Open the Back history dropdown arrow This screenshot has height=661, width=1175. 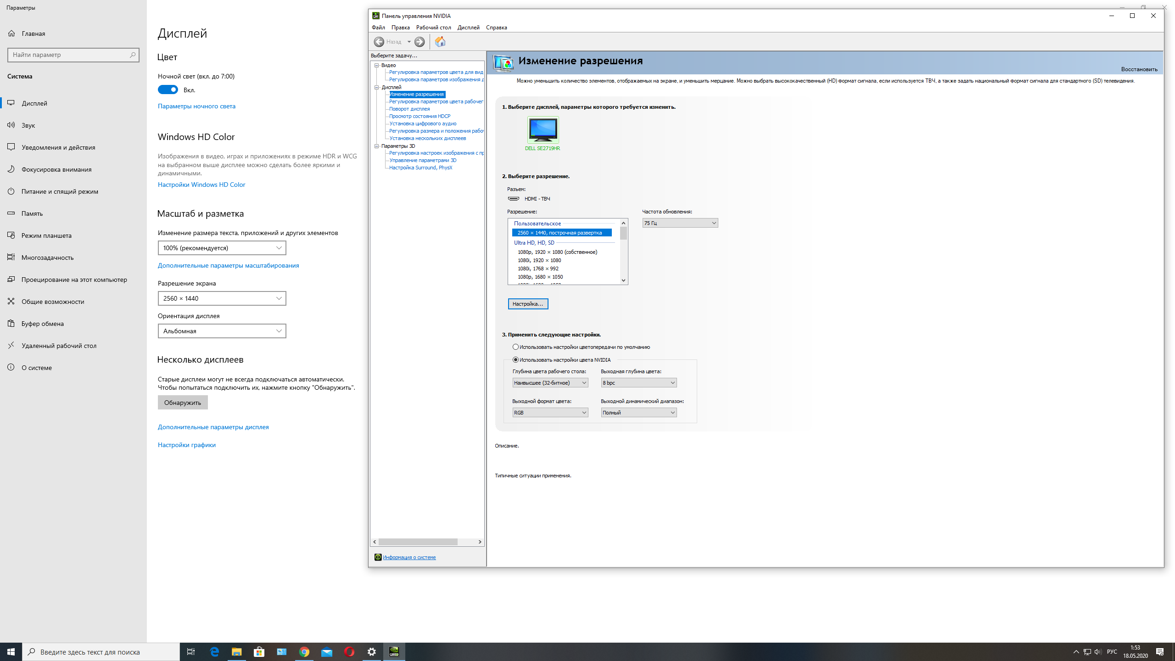[x=409, y=42]
